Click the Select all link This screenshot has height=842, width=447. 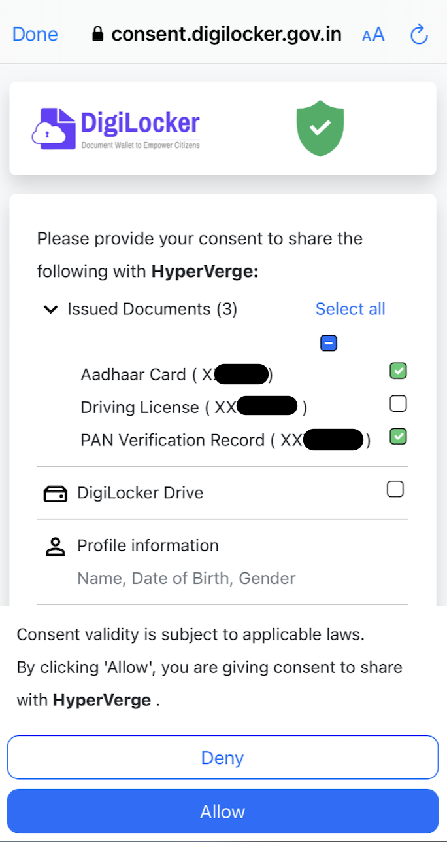pos(350,309)
